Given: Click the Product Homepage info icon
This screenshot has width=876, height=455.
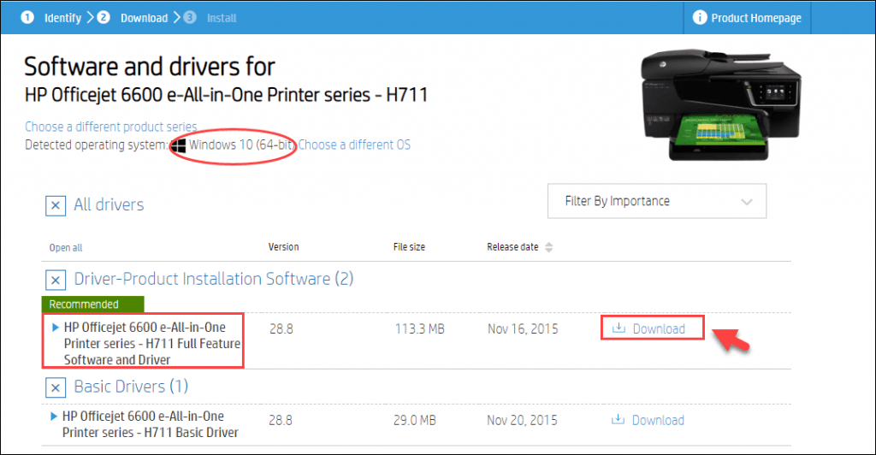Looking at the screenshot, I should pos(700,17).
